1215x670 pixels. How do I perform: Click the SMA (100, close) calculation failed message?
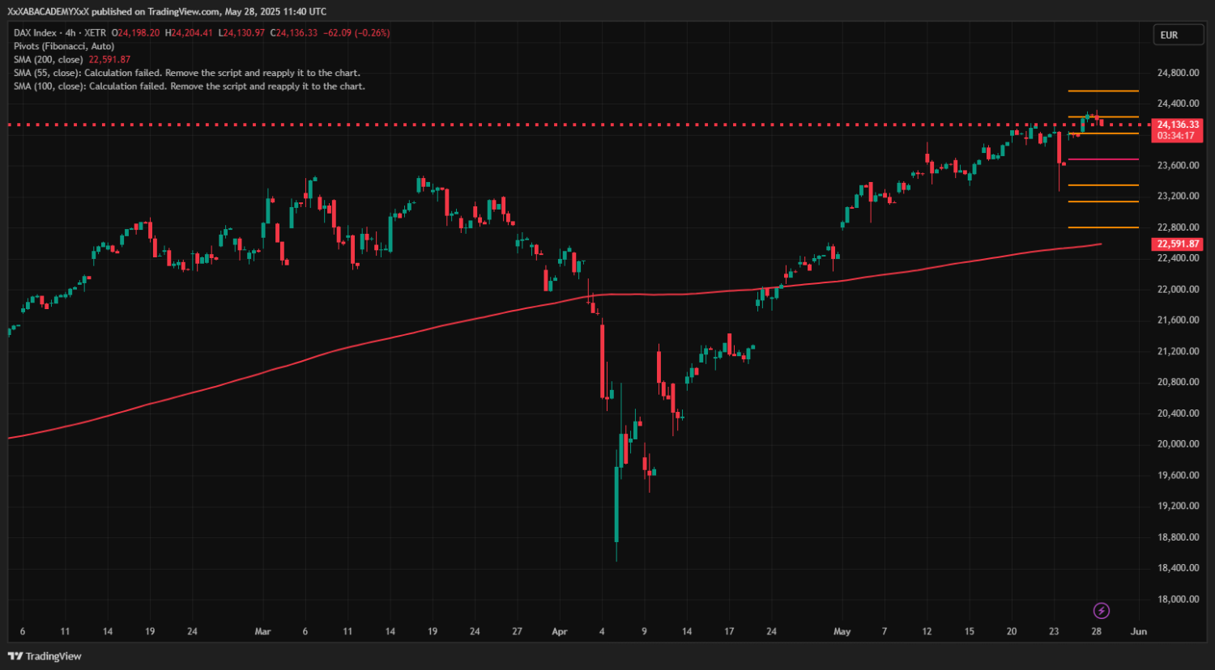coord(189,87)
